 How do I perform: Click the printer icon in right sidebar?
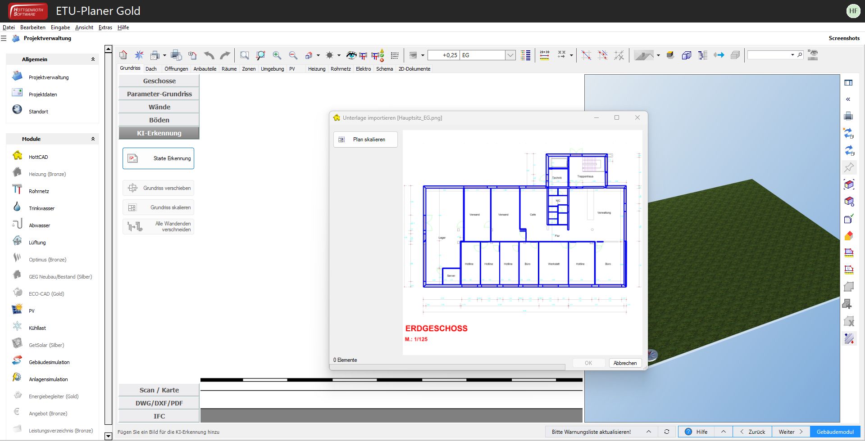tap(848, 116)
